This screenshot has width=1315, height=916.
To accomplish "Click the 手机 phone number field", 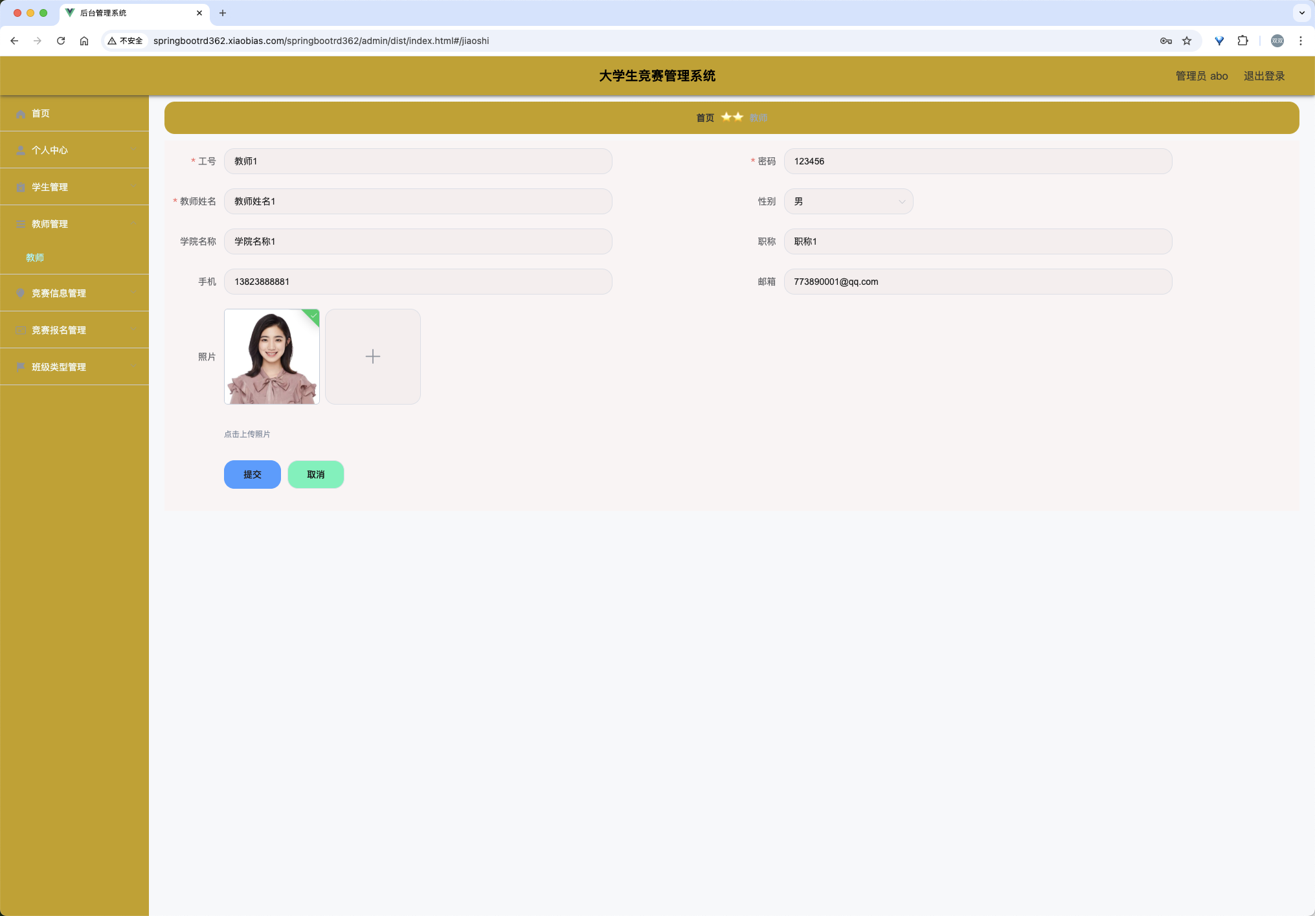I will tap(418, 282).
